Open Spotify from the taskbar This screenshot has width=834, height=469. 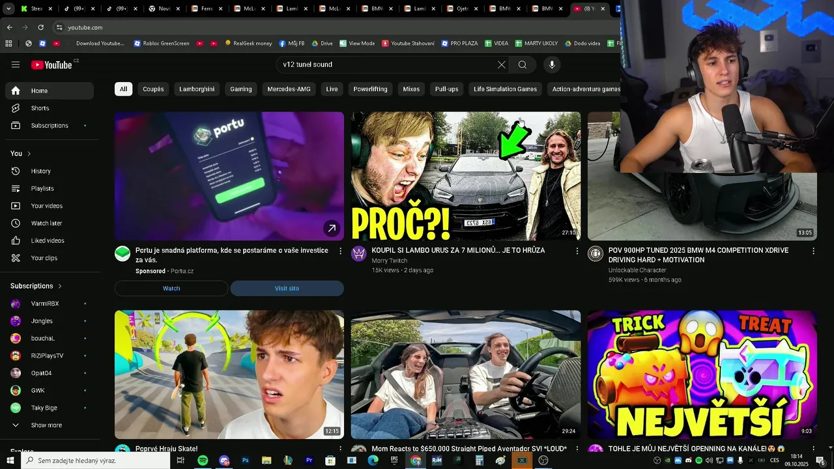[x=203, y=461]
